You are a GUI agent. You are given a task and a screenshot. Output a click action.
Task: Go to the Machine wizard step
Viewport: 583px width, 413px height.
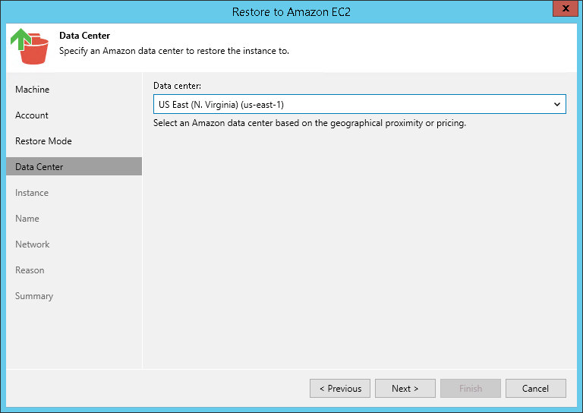pyautogui.click(x=33, y=90)
